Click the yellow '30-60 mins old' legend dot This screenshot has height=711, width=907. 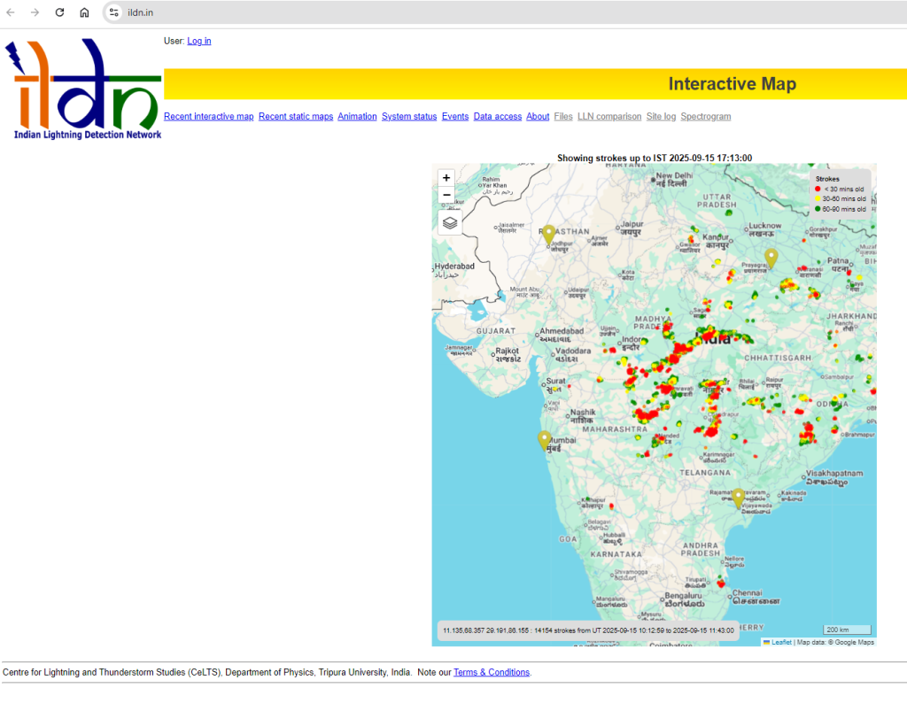tap(818, 199)
